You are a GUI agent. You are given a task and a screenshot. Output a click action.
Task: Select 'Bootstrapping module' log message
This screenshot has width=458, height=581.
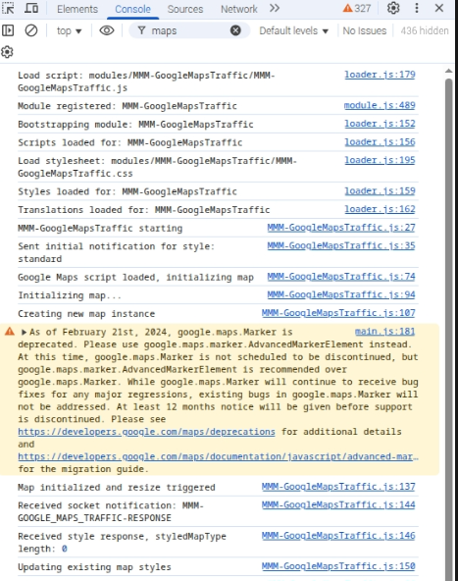135,124
